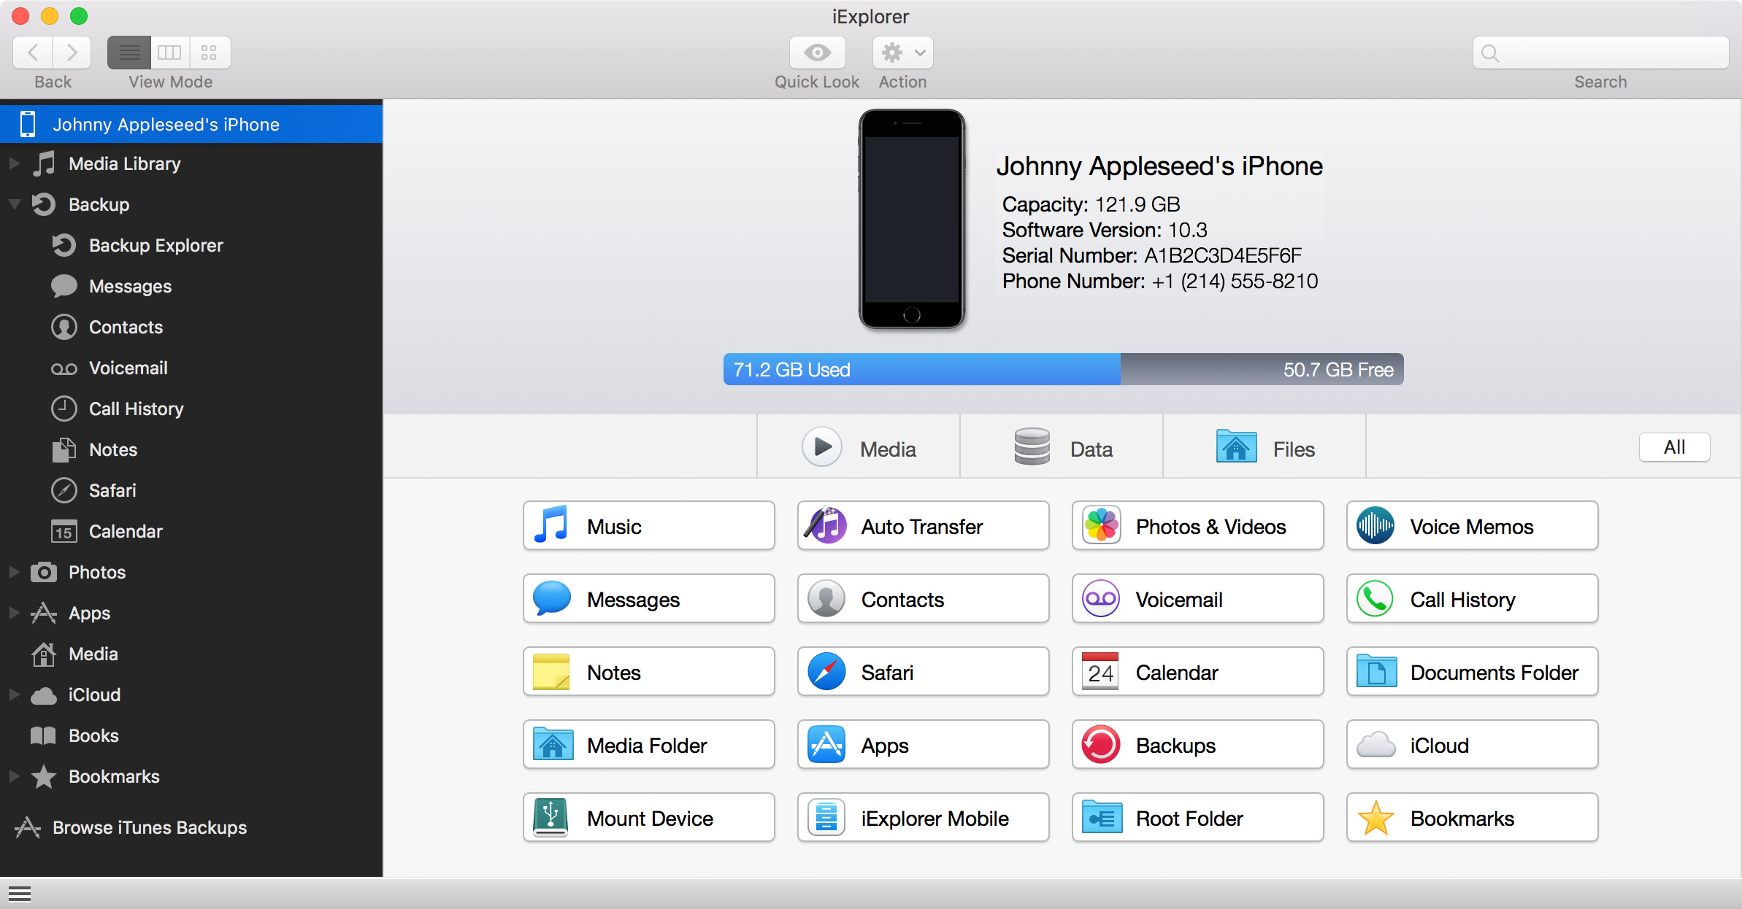Image resolution: width=1742 pixels, height=909 pixels.
Task: Open the Backups category
Action: coord(1197,747)
